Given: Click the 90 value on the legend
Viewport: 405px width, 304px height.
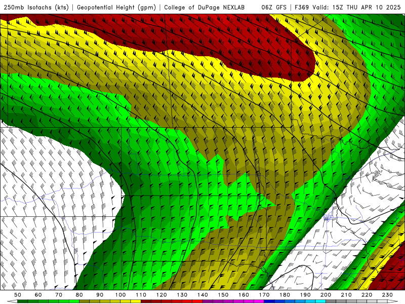Looking at the screenshot, I should [x=100, y=295].
